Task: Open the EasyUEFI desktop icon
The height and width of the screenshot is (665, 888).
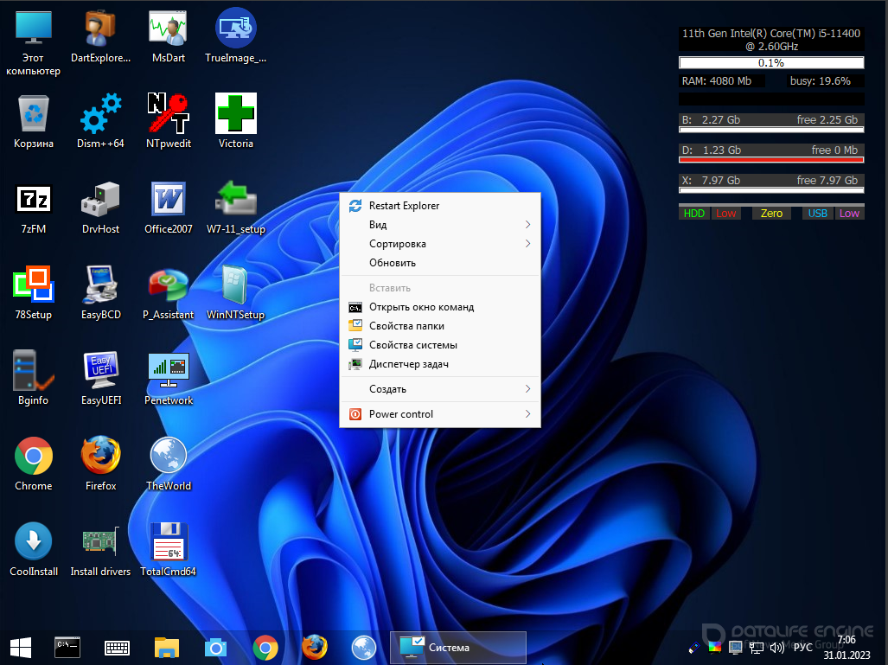Action: tap(100, 372)
